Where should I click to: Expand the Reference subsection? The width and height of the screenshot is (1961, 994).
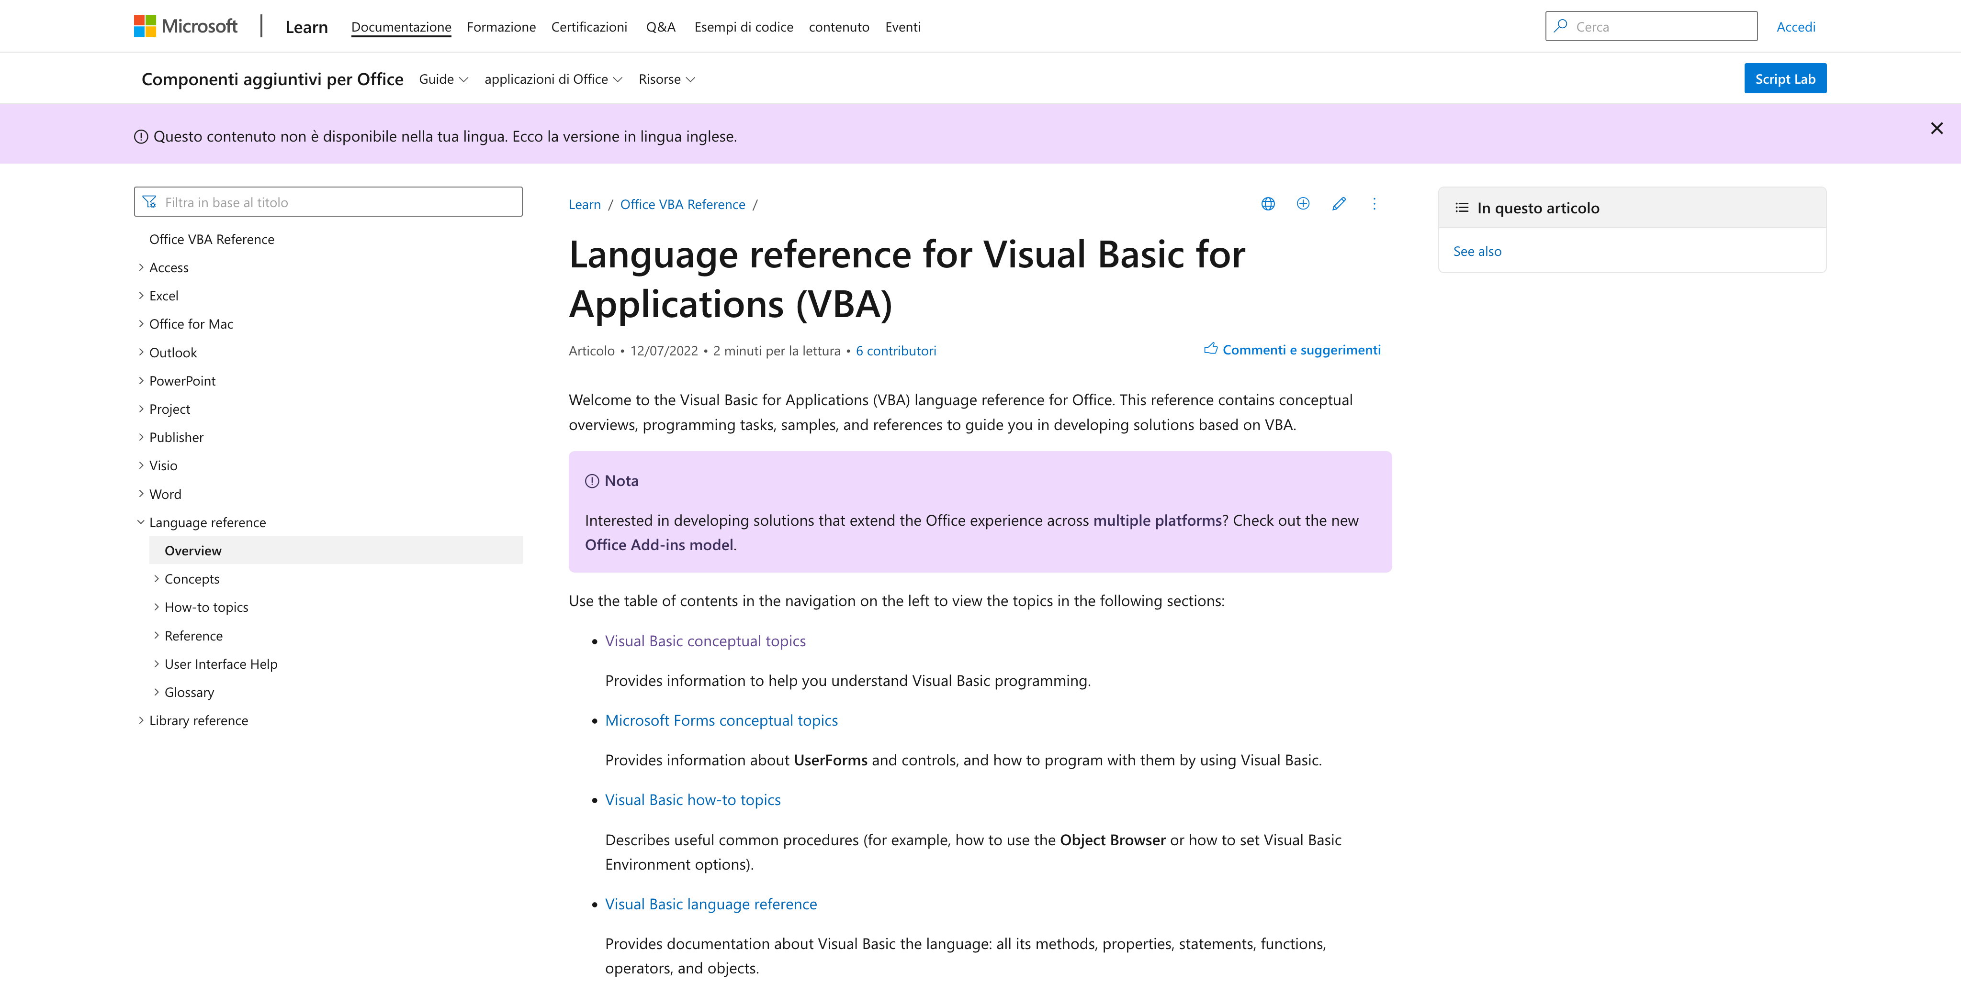156,635
